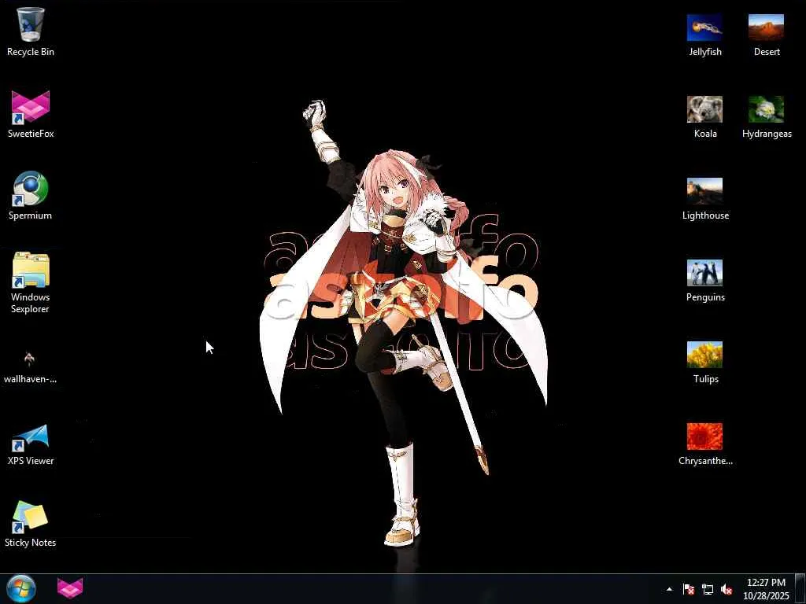The height and width of the screenshot is (604, 806).
Task: Select the XPS Viewer shortcut
Action: coord(31,445)
